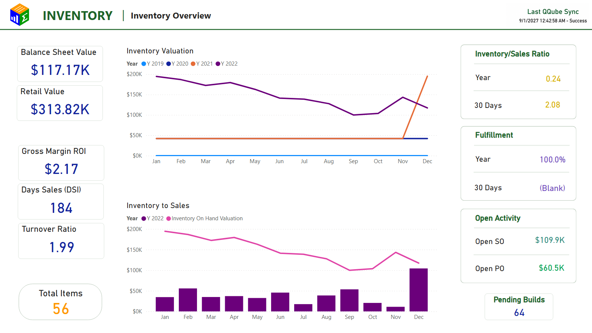Click the Oct bar in Inventory to Sales
This screenshot has width=592, height=333.
(x=372, y=307)
